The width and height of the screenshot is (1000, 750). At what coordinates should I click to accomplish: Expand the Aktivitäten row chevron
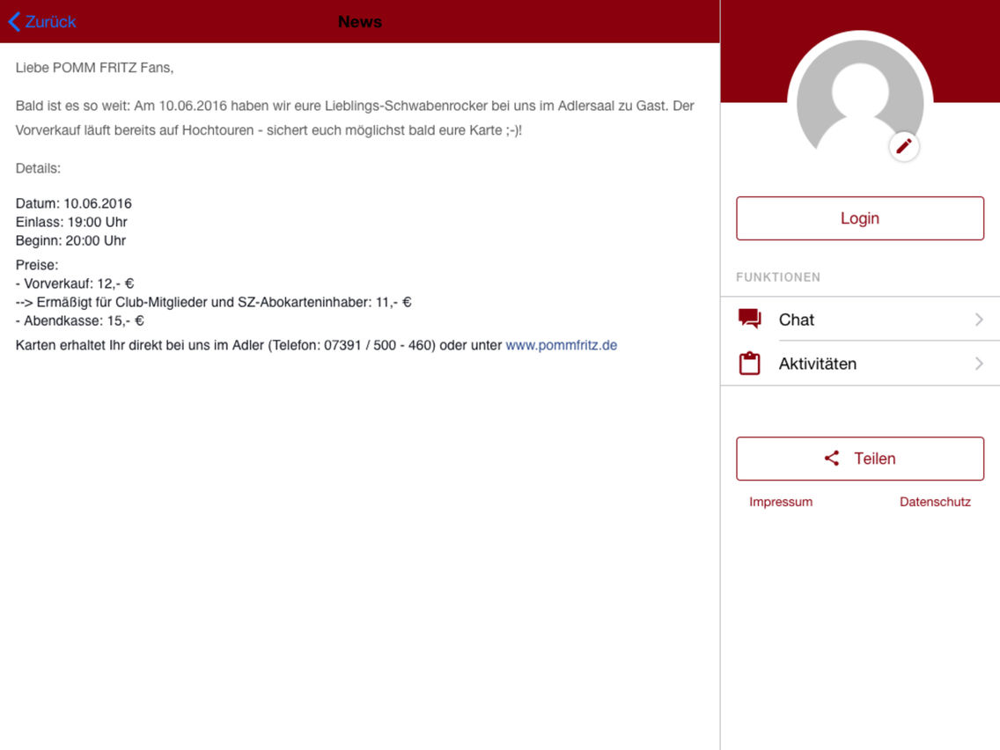tap(979, 364)
